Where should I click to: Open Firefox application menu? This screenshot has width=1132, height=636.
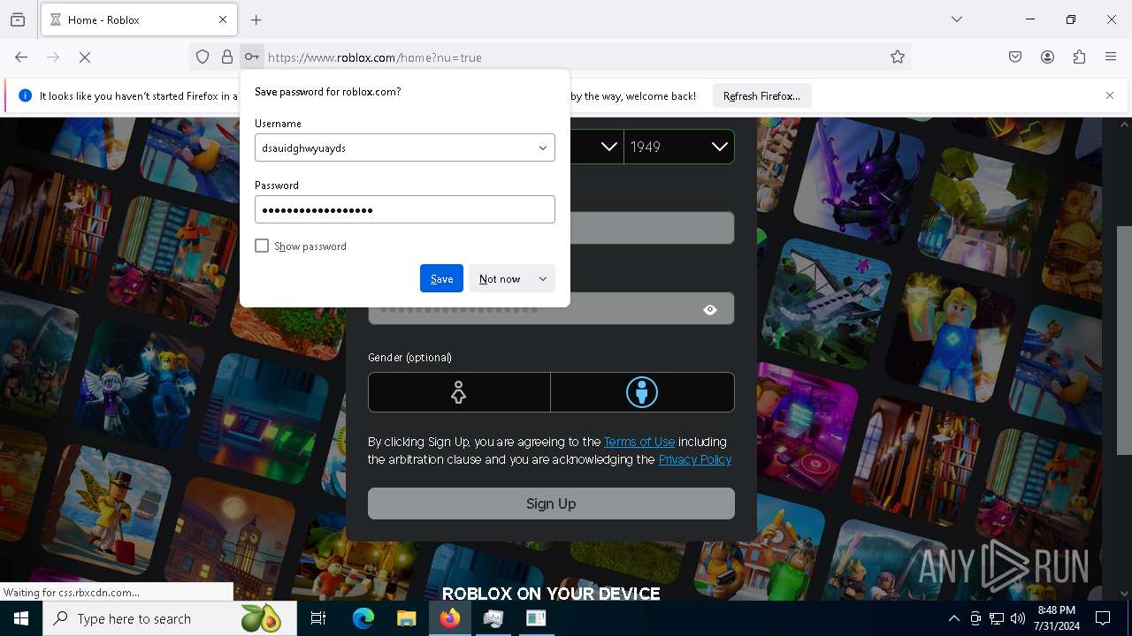tap(1111, 57)
